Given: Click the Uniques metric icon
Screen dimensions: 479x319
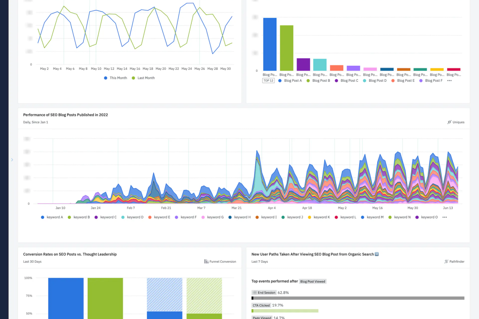Looking at the screenshot, I should point(449,122).
